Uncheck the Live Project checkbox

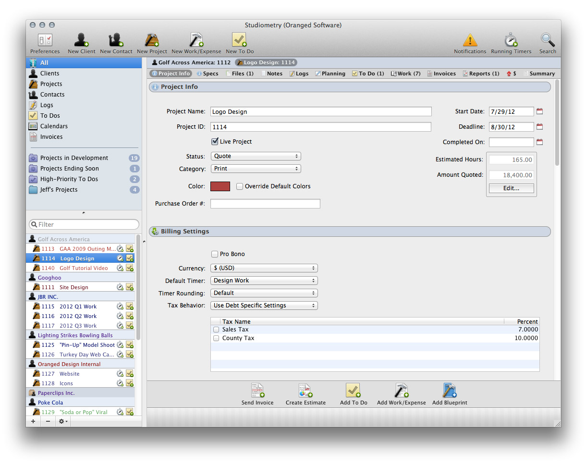point(215,142)
